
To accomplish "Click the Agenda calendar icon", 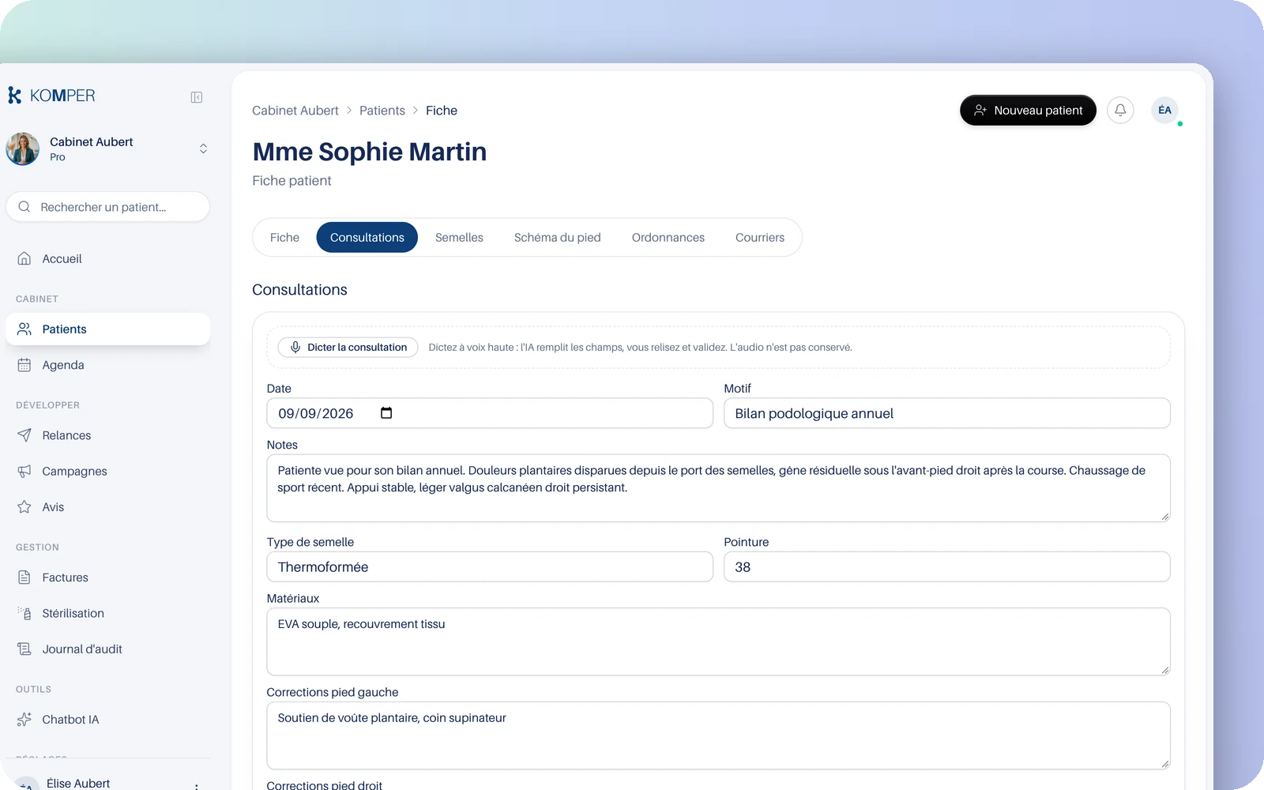I will (x=24, y=365).
